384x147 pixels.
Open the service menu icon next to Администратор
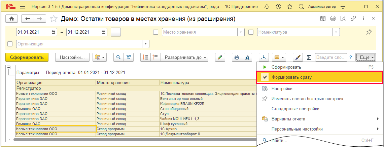pyautogui.click(x=343, y=7)
